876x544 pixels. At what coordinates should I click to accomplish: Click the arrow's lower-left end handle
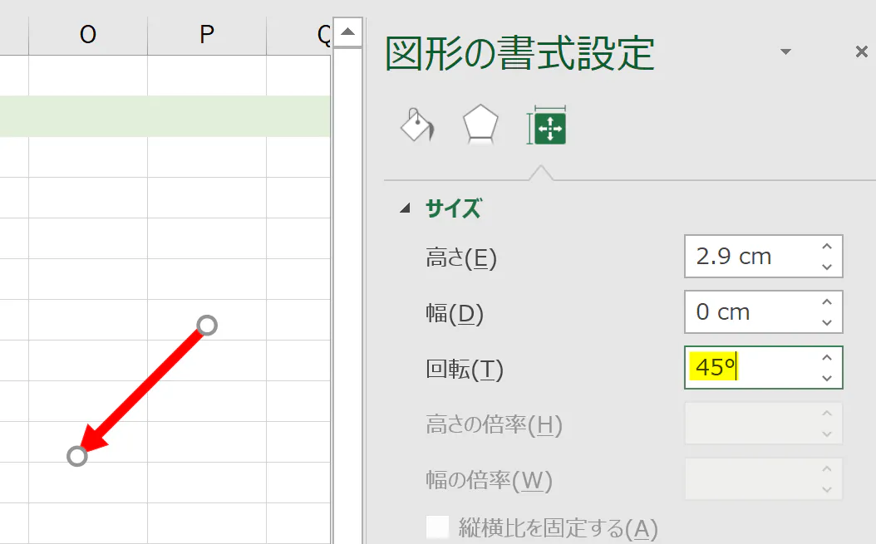pos(77,456)
